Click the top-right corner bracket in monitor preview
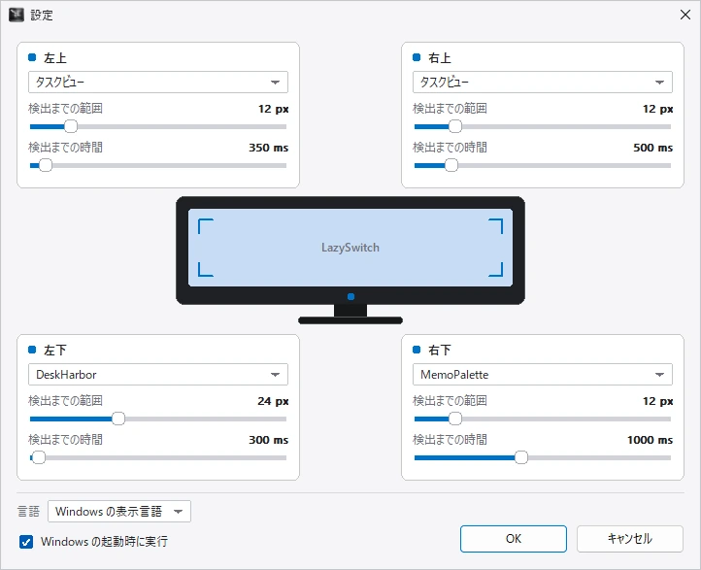Viewport: 701px width, 570px height. [495, 226]
